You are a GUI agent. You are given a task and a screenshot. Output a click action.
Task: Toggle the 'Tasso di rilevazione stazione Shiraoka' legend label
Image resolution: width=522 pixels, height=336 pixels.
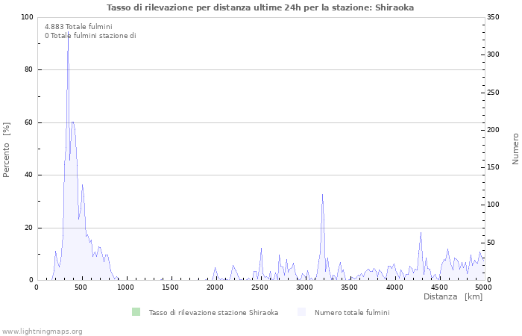213,312
